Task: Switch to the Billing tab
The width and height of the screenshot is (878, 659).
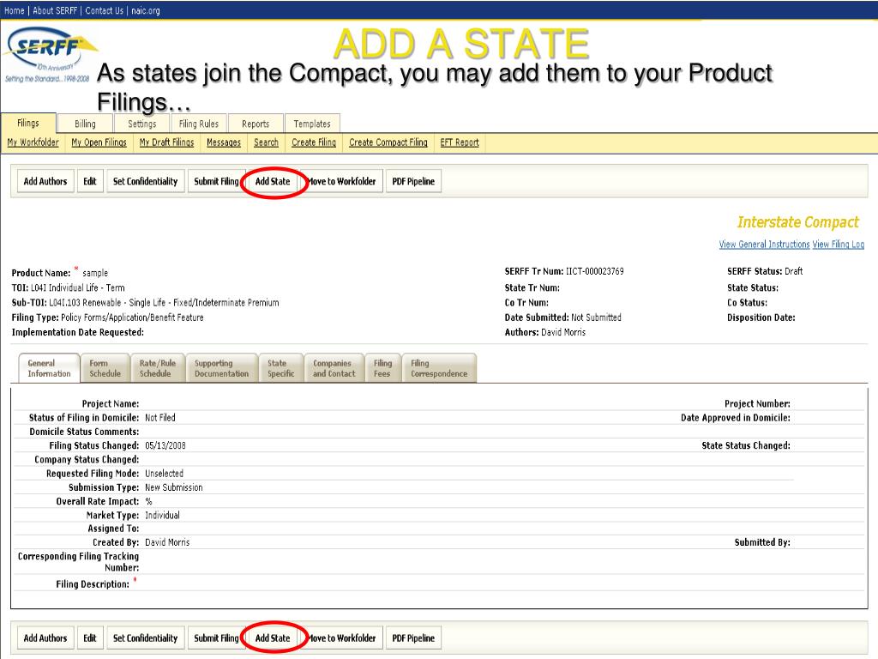Action: (x=85, y=124)
